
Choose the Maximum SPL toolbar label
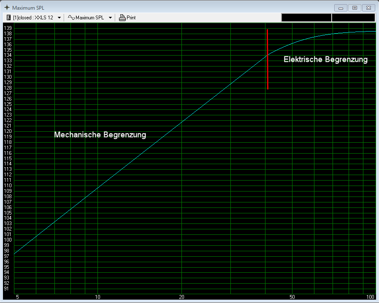click(x=89, y=18)
